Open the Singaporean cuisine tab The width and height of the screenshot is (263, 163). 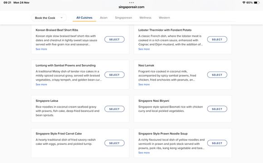point(123,18)
